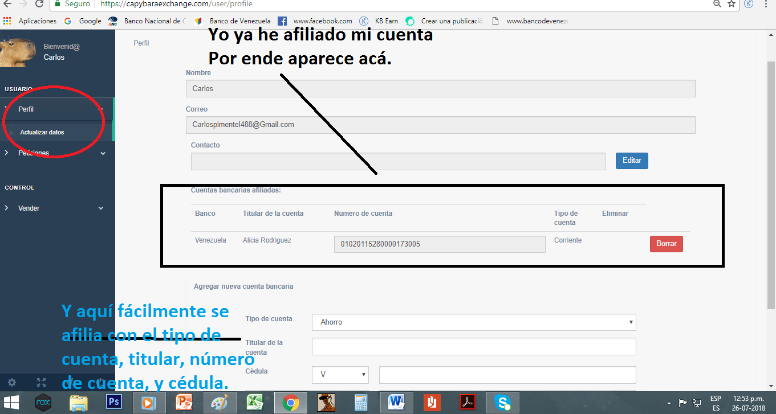
Task: Open the zoom magnifier icon in address bar
Action: (717, 3)
